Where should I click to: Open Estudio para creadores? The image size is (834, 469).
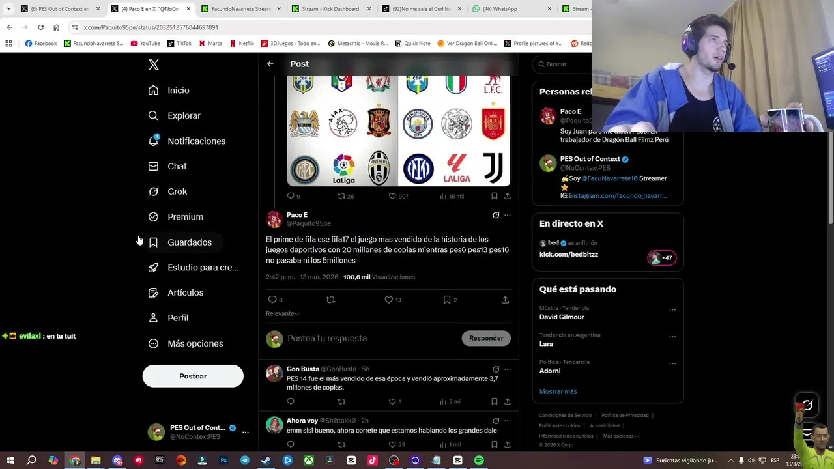(194, 267)
